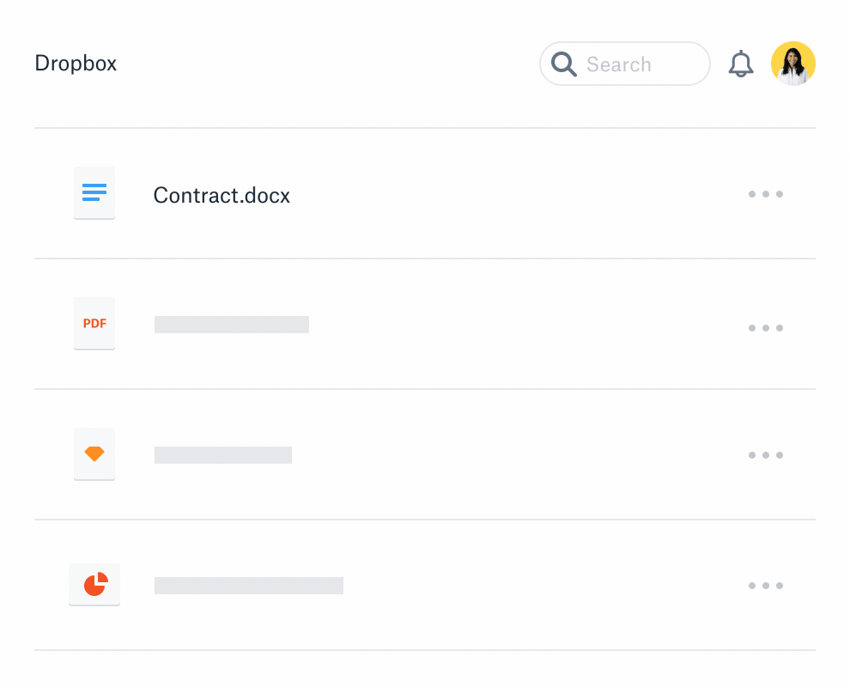The width and height of the screenshot is (850, 687).
Task: Click the PDF file icon
Action: [x=94, y=324]
